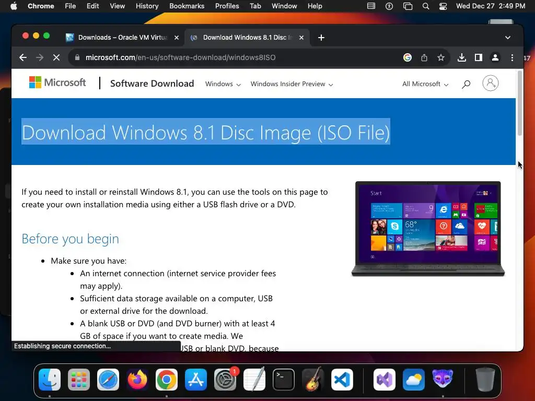Open the cloud weather app in Dock
The width and height of the screenshot is (535, 401).
tap(414, 379)
